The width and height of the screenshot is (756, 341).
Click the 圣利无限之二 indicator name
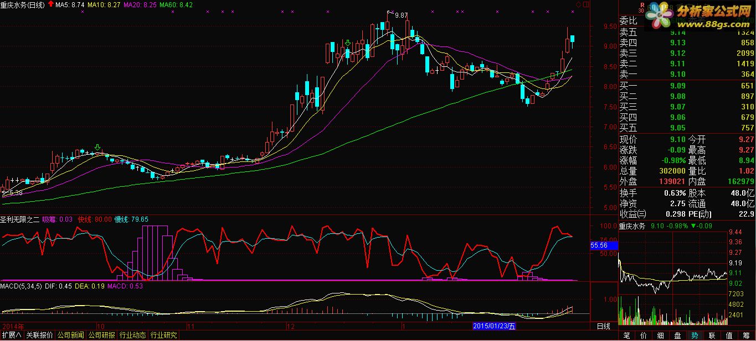pos(19,219)
